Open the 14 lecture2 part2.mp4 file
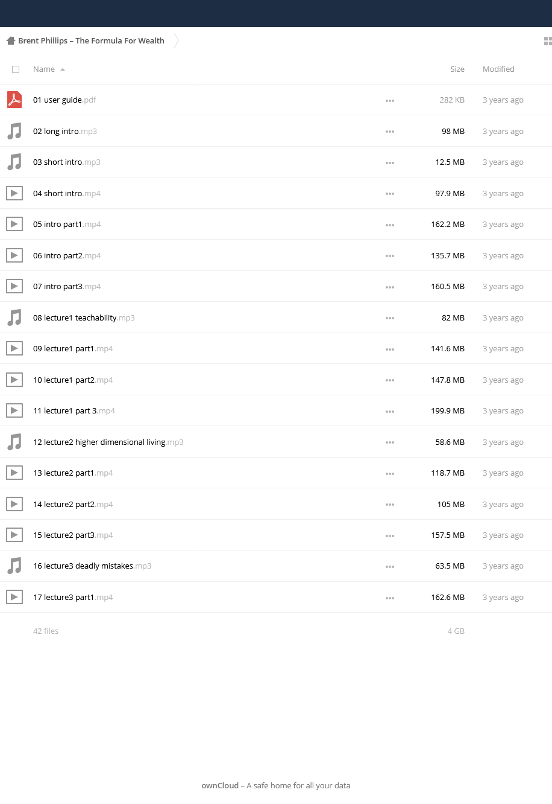 73,504
